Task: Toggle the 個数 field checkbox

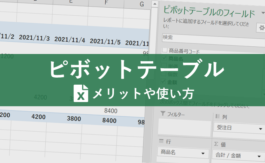Action: pyautogui.click(x=163, y=73)
